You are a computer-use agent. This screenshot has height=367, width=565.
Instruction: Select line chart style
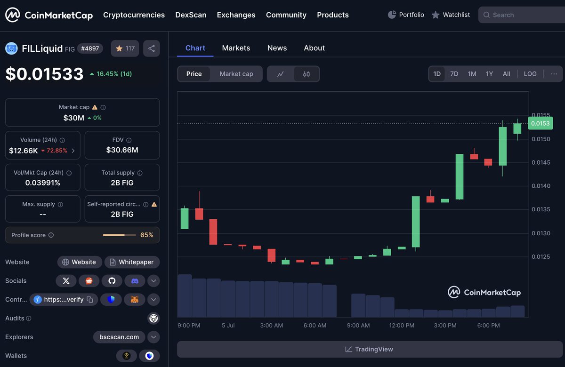point(281,74)
